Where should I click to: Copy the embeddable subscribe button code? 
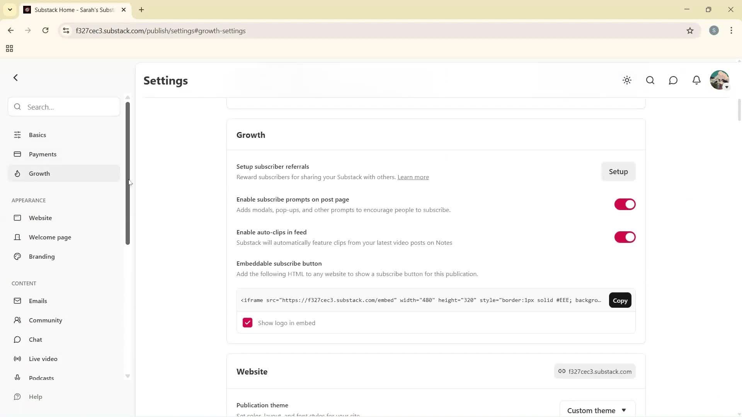[x=619, y=300]
